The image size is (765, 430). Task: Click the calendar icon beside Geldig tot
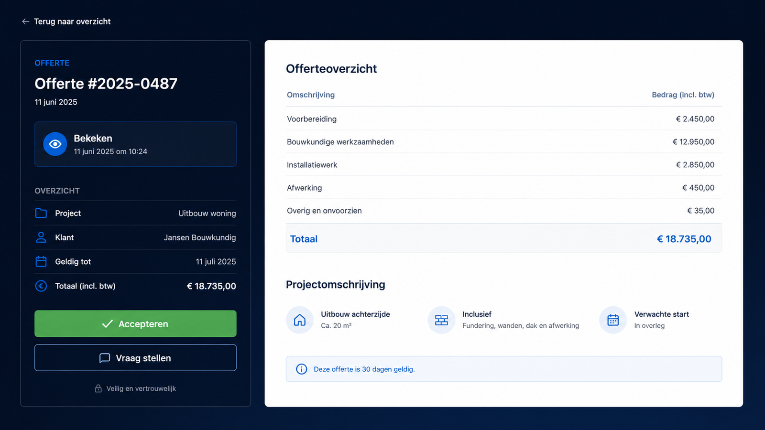tap(41, 261)
